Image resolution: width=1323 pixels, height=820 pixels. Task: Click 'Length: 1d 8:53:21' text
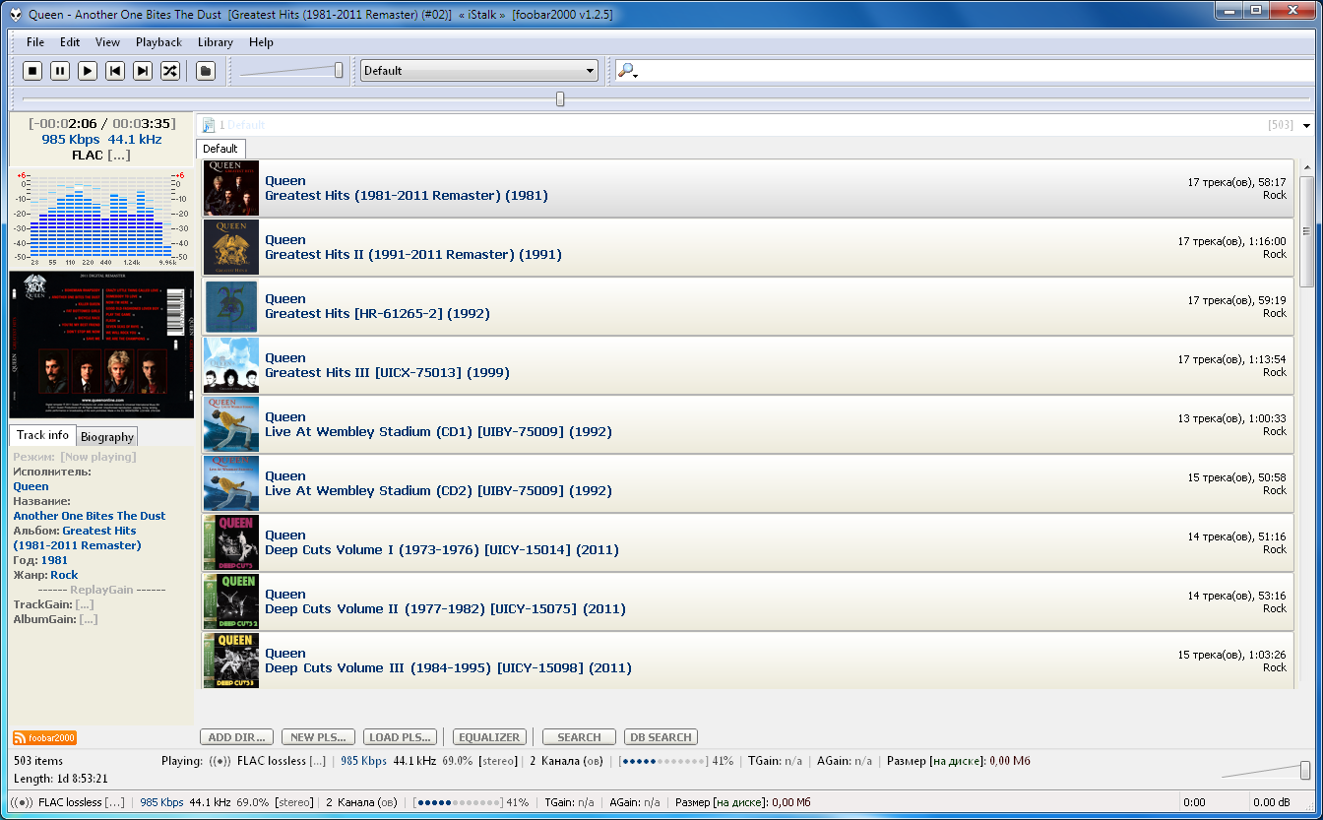(x=61, y=779)
